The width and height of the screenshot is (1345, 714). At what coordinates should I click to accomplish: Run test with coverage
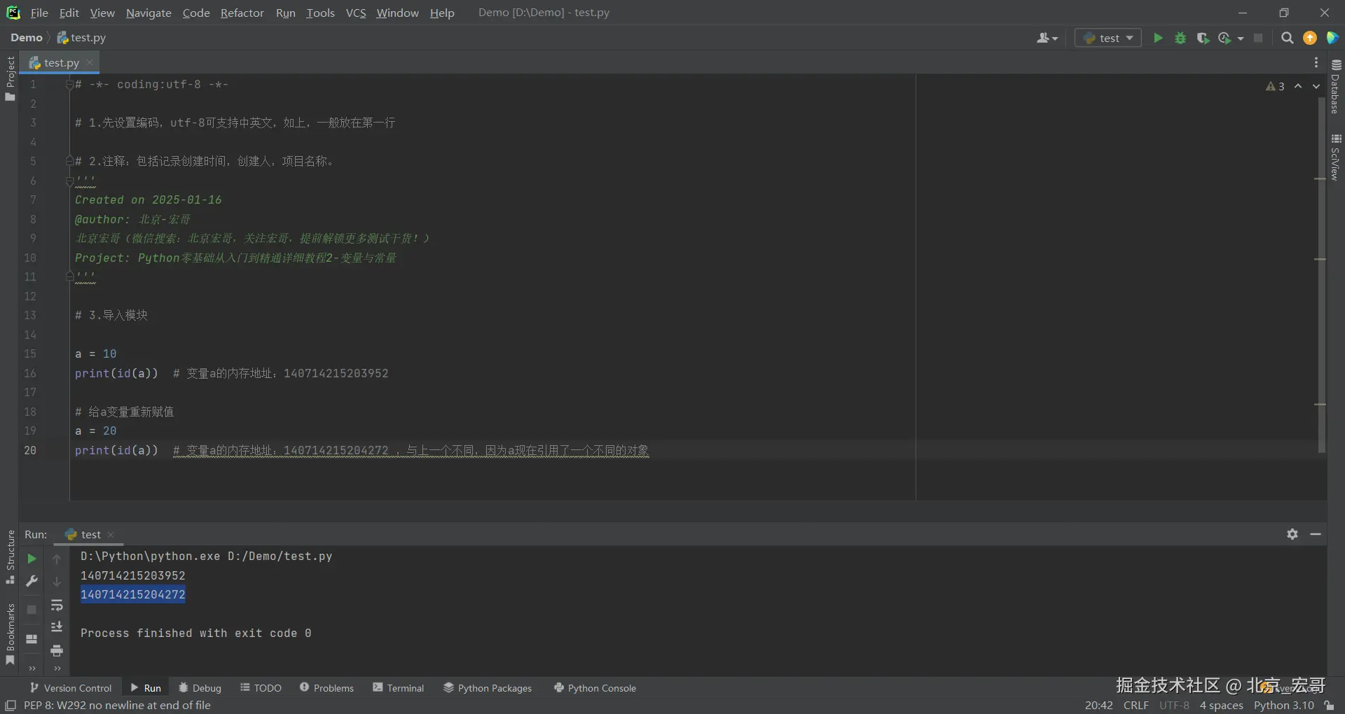click(x=1203, y=38)
